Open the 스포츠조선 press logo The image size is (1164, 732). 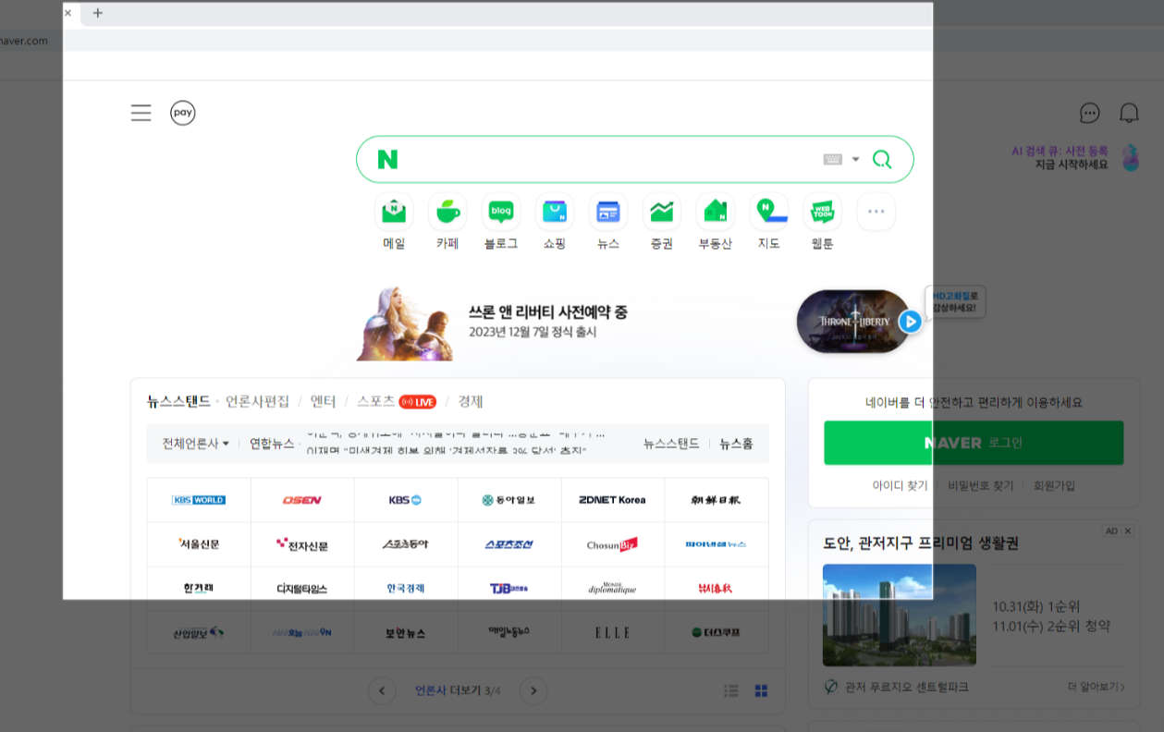[x=509, y=544]
